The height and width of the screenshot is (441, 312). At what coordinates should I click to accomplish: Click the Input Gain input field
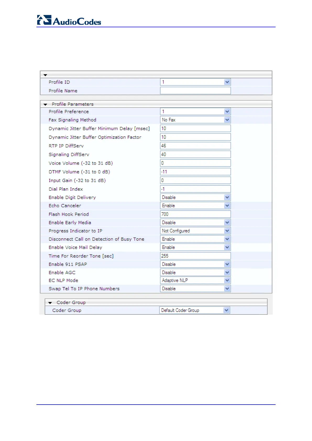[195, 180]
